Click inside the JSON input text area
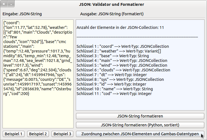207x140 pixels. point(38,111)
